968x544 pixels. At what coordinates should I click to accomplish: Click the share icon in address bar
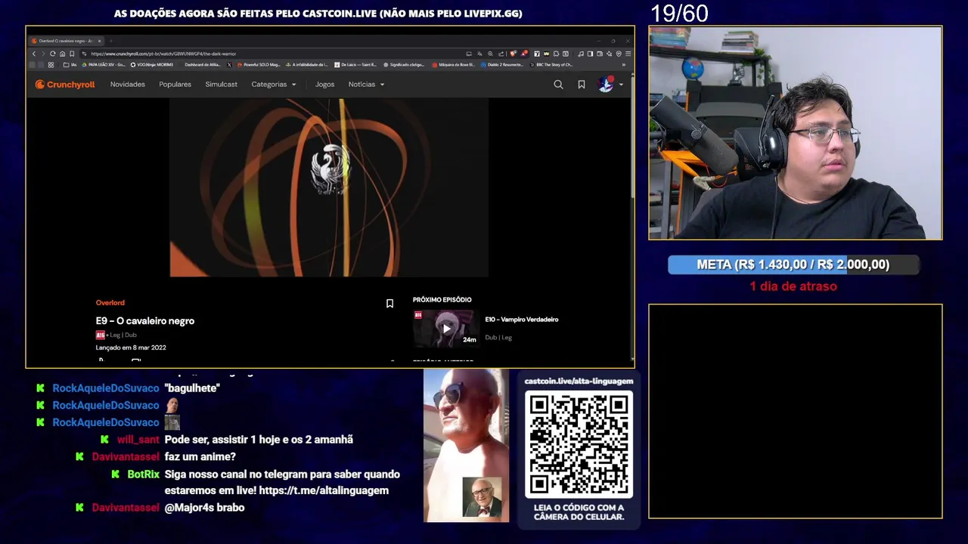click(501, 54)
